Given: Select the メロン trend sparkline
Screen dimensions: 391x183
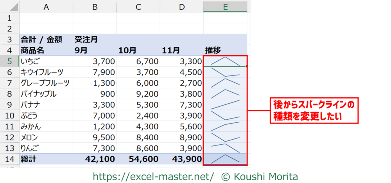Looking at the screenshot, I should pyautogui.click(x=225, y=137).
